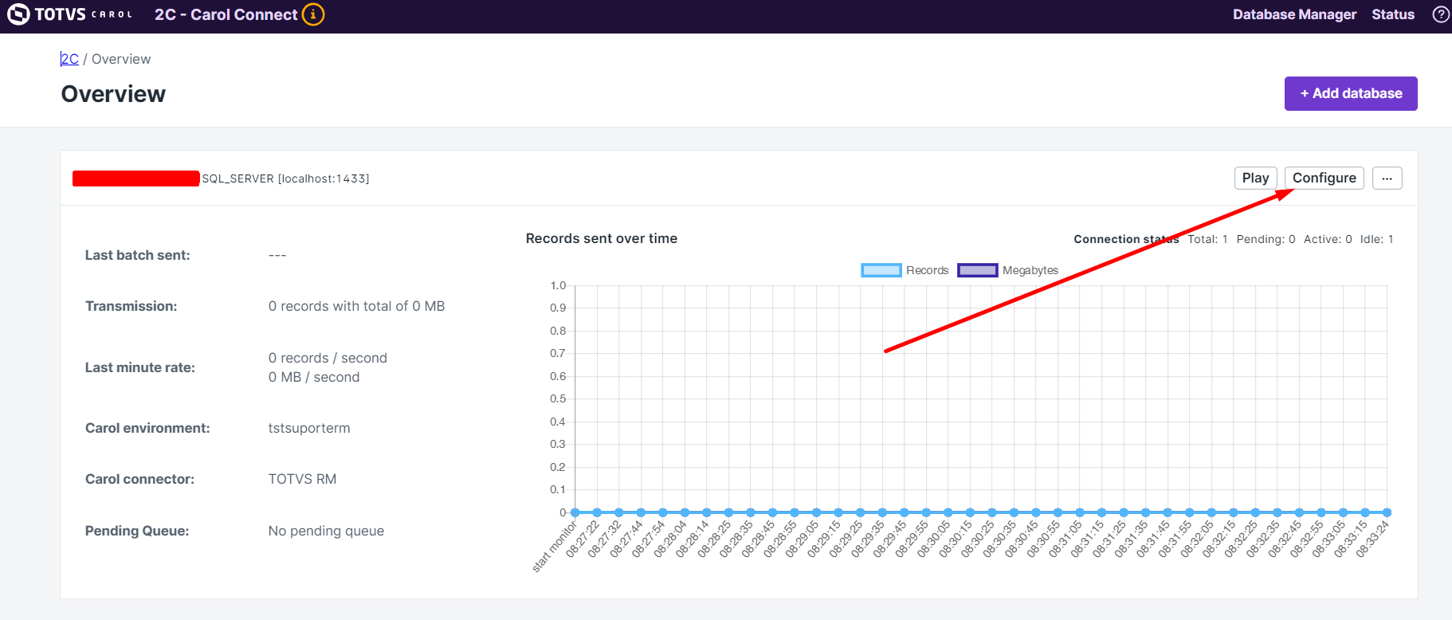Open the Carol Connect info icon
Screen dimensions: 1452x620
coord(313,14)
